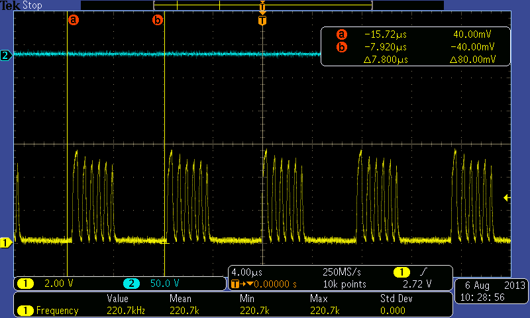The image size is (530, 318).
Task: Click the orange trigger position T marker
Action: (262, 21)
